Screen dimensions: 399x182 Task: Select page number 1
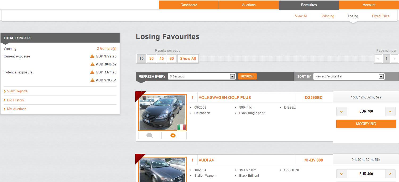point(387,59)
